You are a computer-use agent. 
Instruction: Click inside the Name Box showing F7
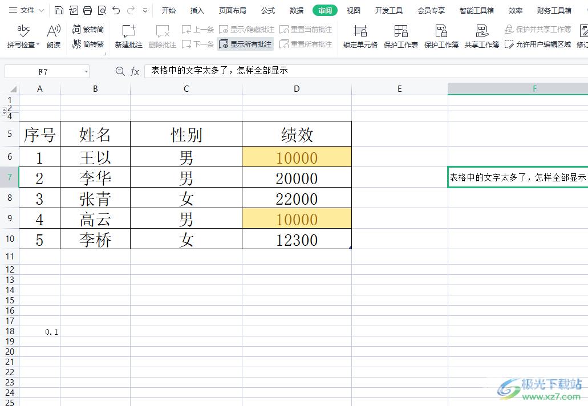(x=43, y=71)
